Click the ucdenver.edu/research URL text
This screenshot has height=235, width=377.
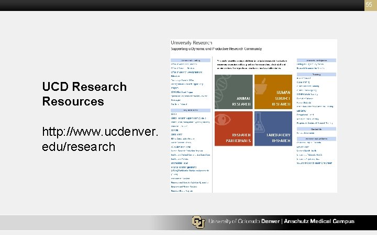(x=100, y=139)
